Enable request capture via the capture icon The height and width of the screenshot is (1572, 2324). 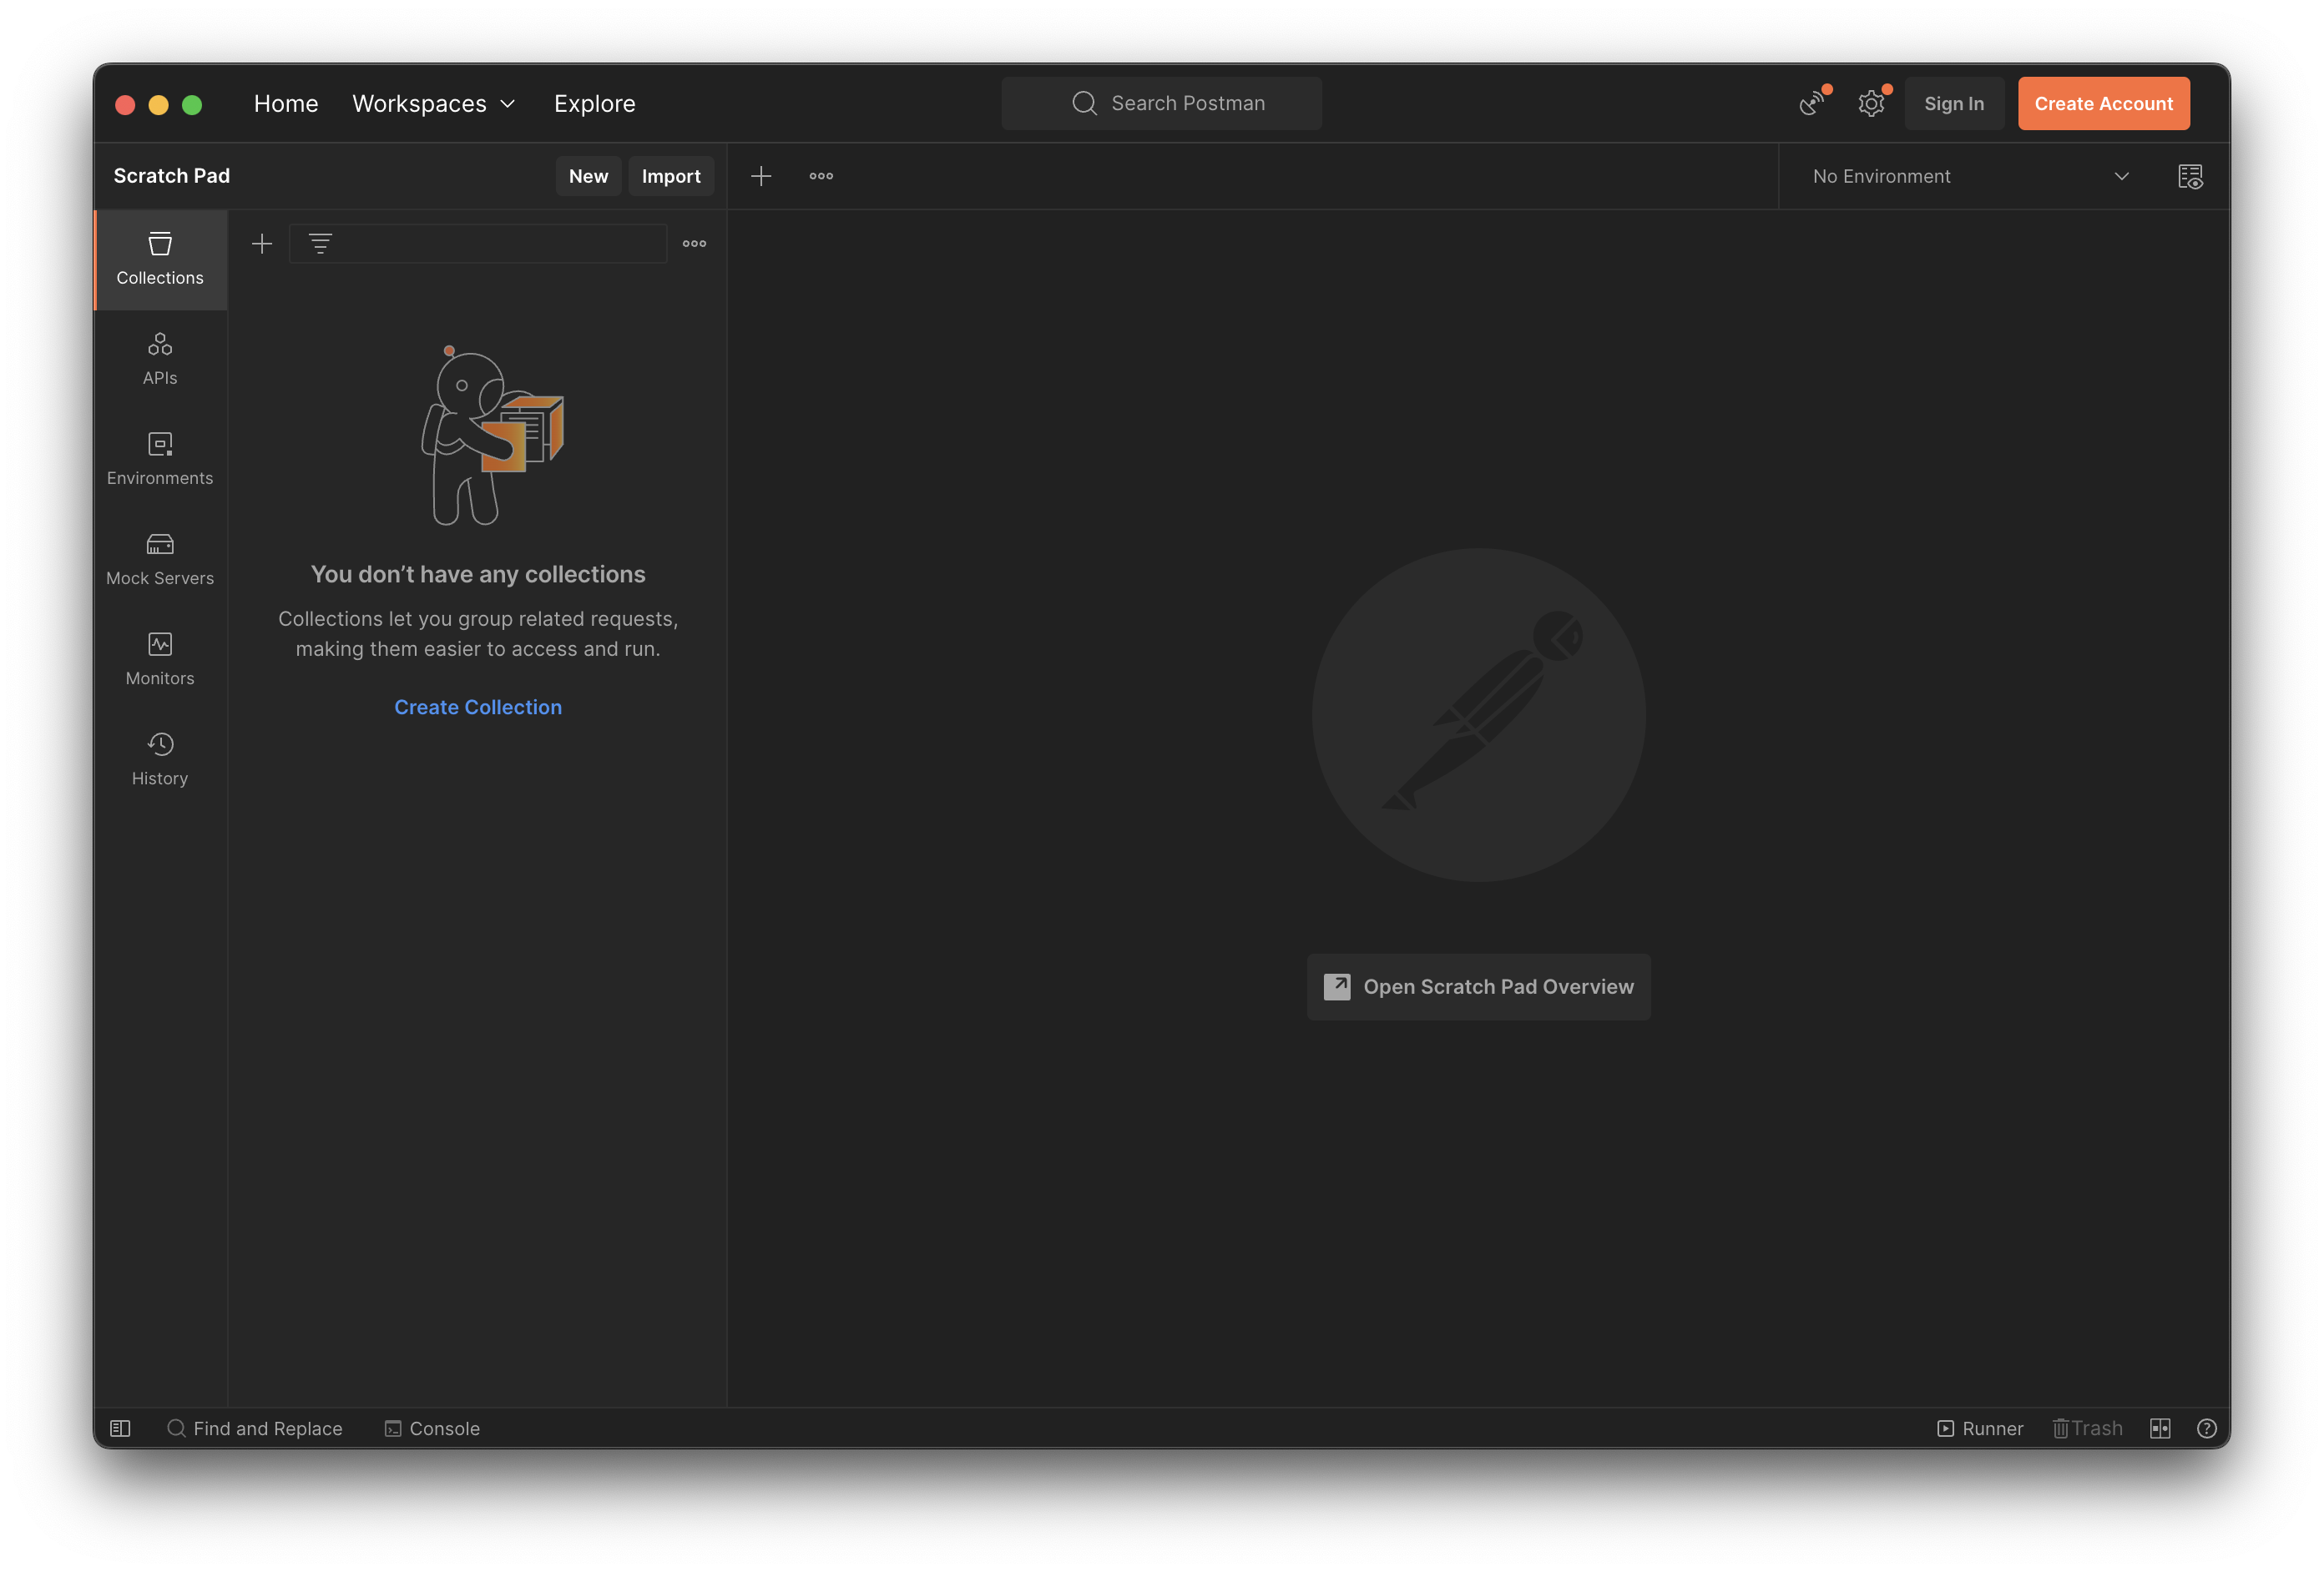1811,103
